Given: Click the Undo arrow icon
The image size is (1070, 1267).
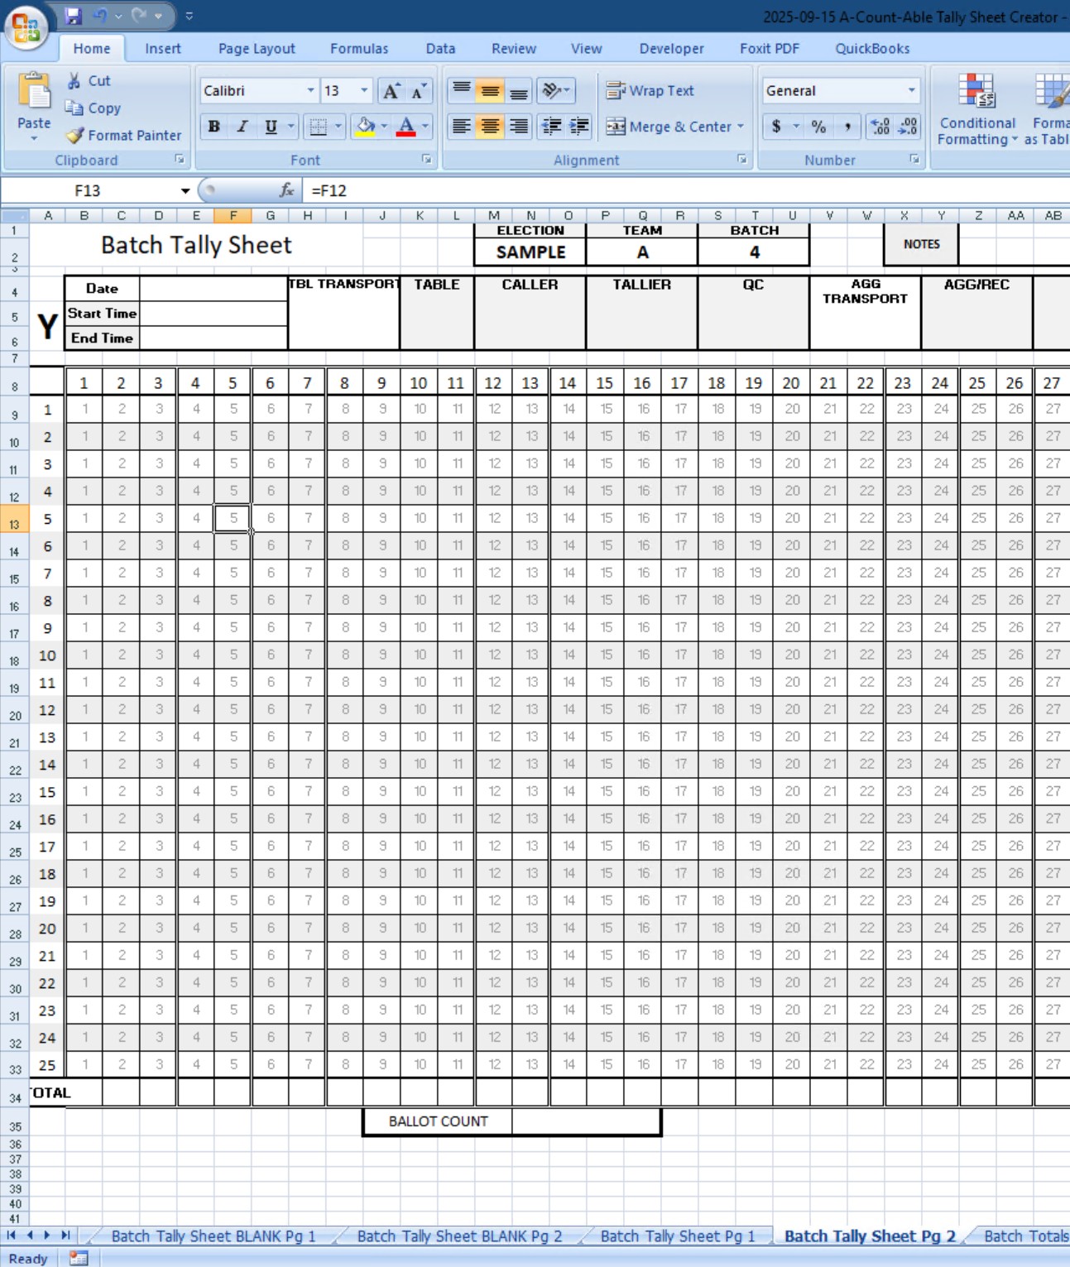Looking at the screenshot, I should (100, 15).
